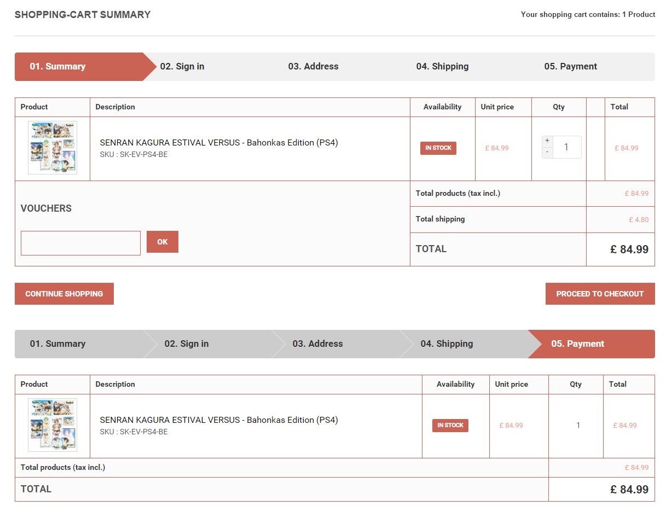
Task: Click the Continue Shopping button
Action: click(x=64, y=294)
